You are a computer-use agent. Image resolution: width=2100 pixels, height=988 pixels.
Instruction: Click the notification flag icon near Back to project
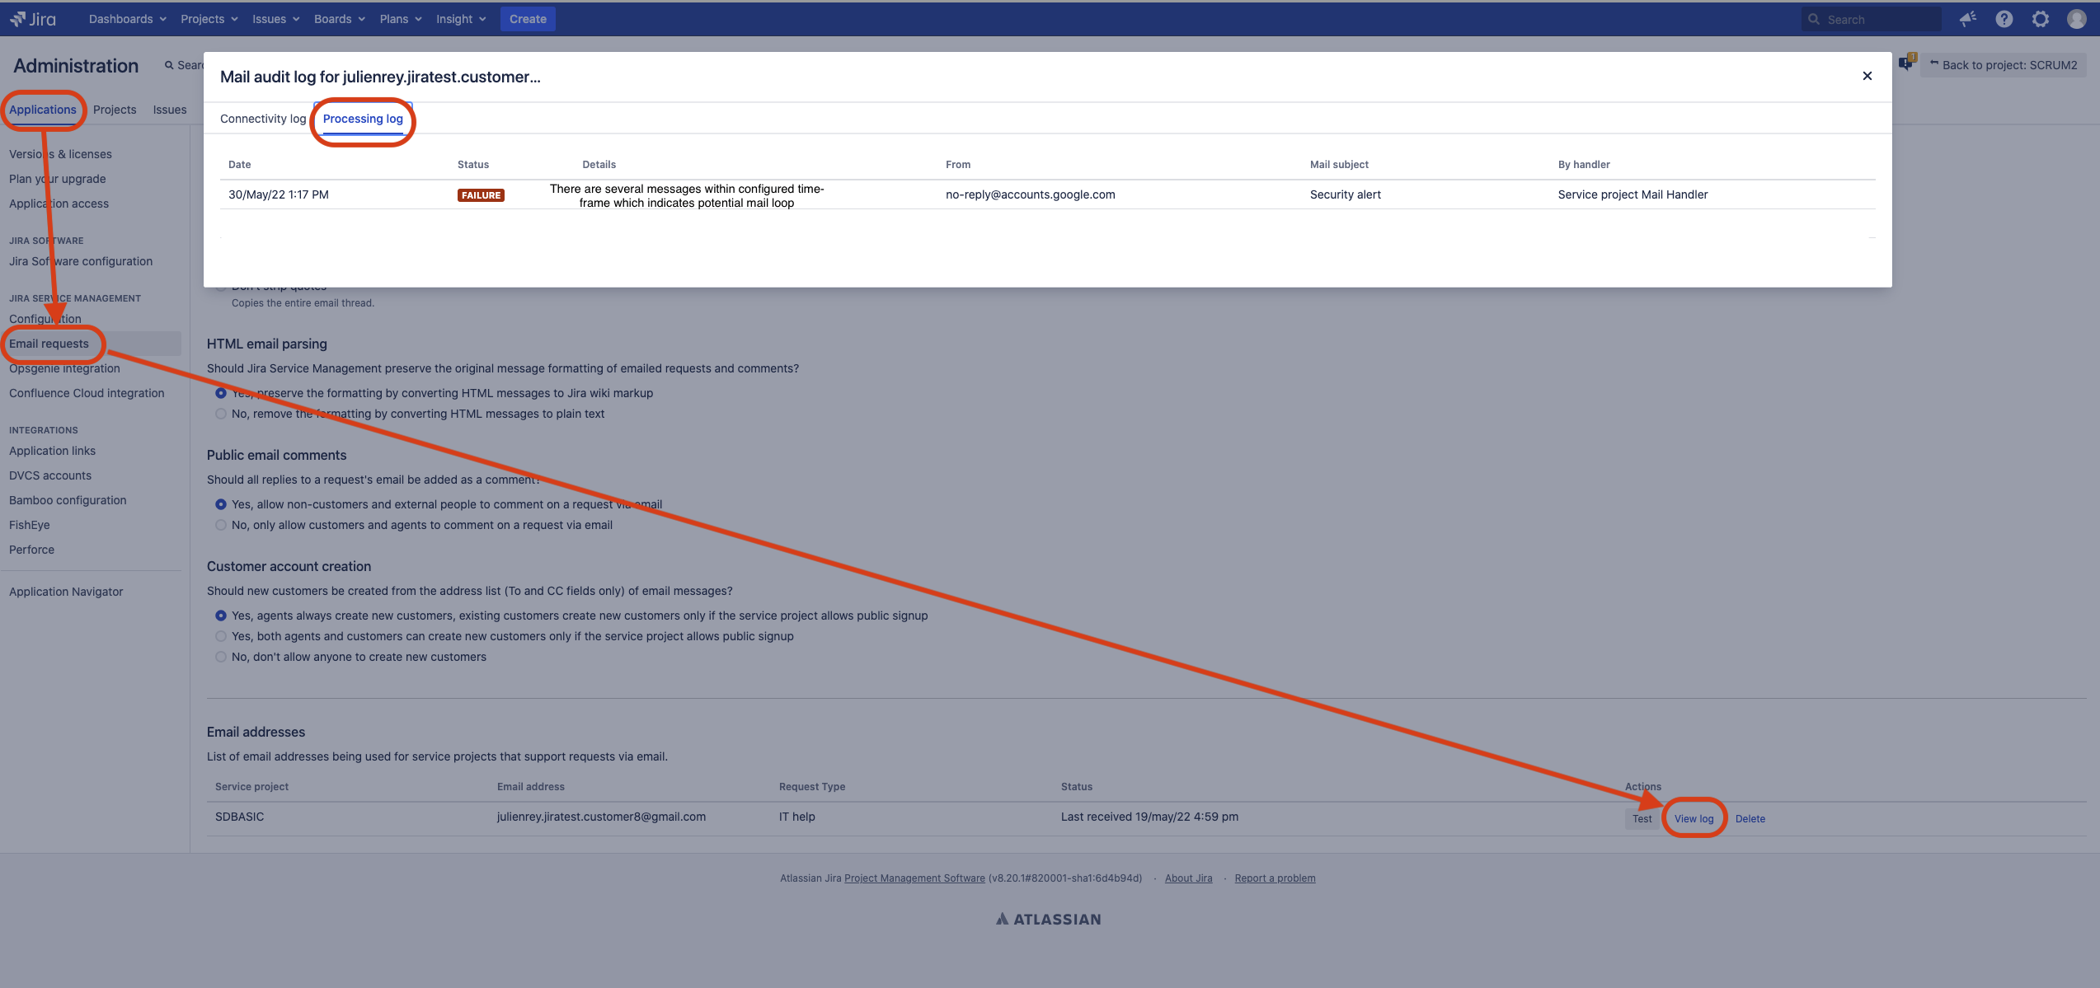(x=1906, y=63)
